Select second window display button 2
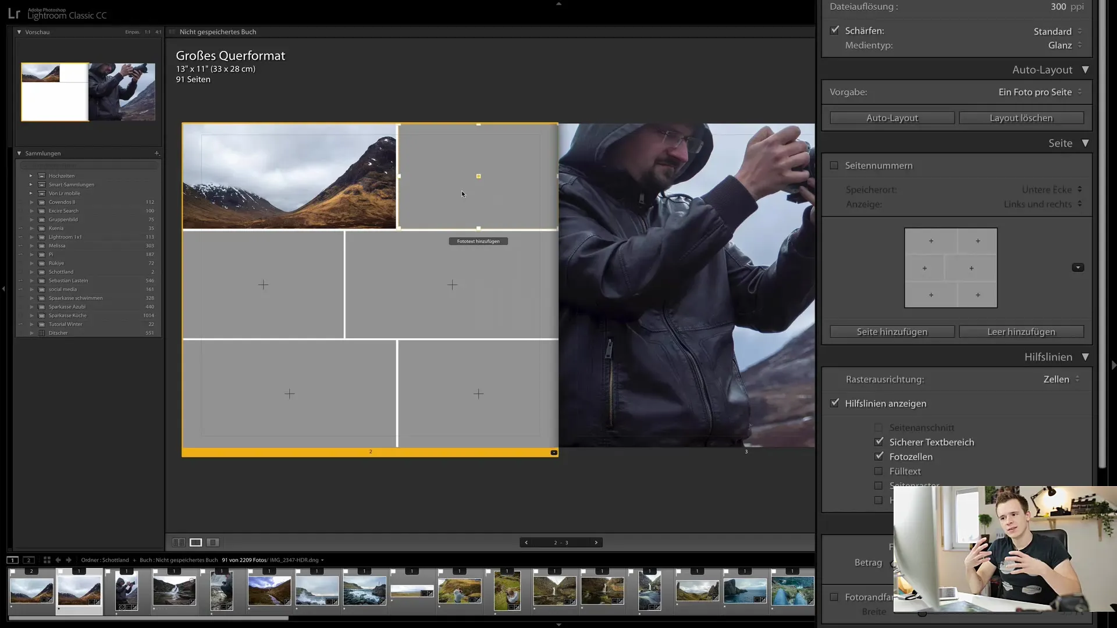 coord(29,560)
